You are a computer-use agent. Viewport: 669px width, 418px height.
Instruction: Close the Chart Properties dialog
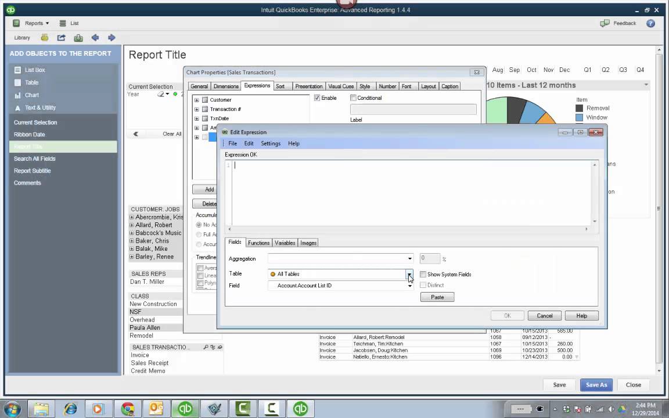pyautogui.click(x=477, y=72)
